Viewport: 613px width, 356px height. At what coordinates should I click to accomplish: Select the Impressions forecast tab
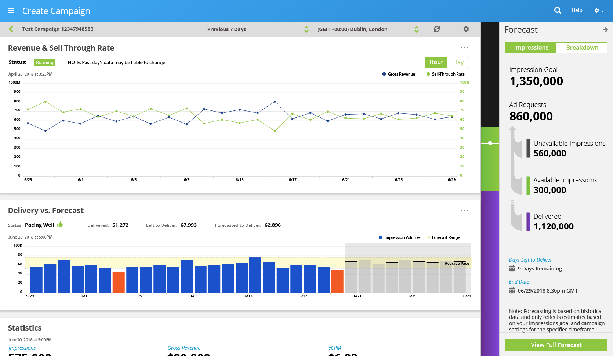pyautogui.click(x=531, y=48)
